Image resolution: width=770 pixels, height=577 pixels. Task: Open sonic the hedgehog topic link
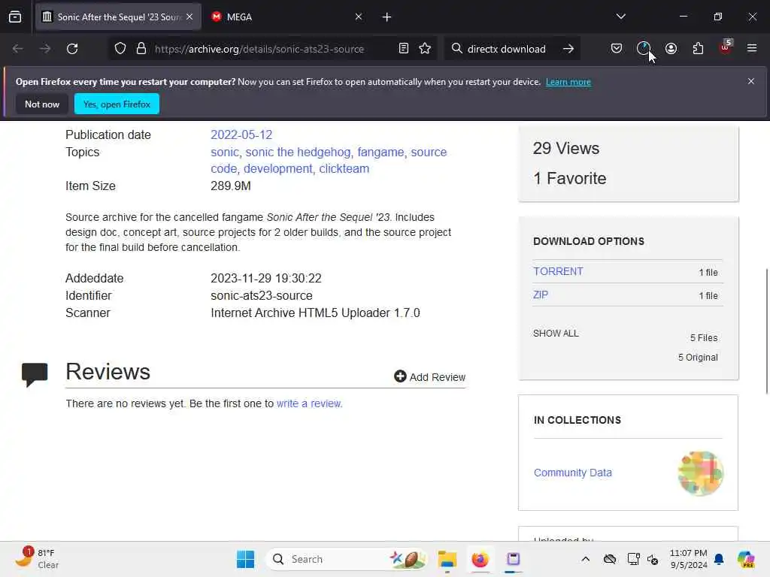pyautogui.click(x=298, y=153)
